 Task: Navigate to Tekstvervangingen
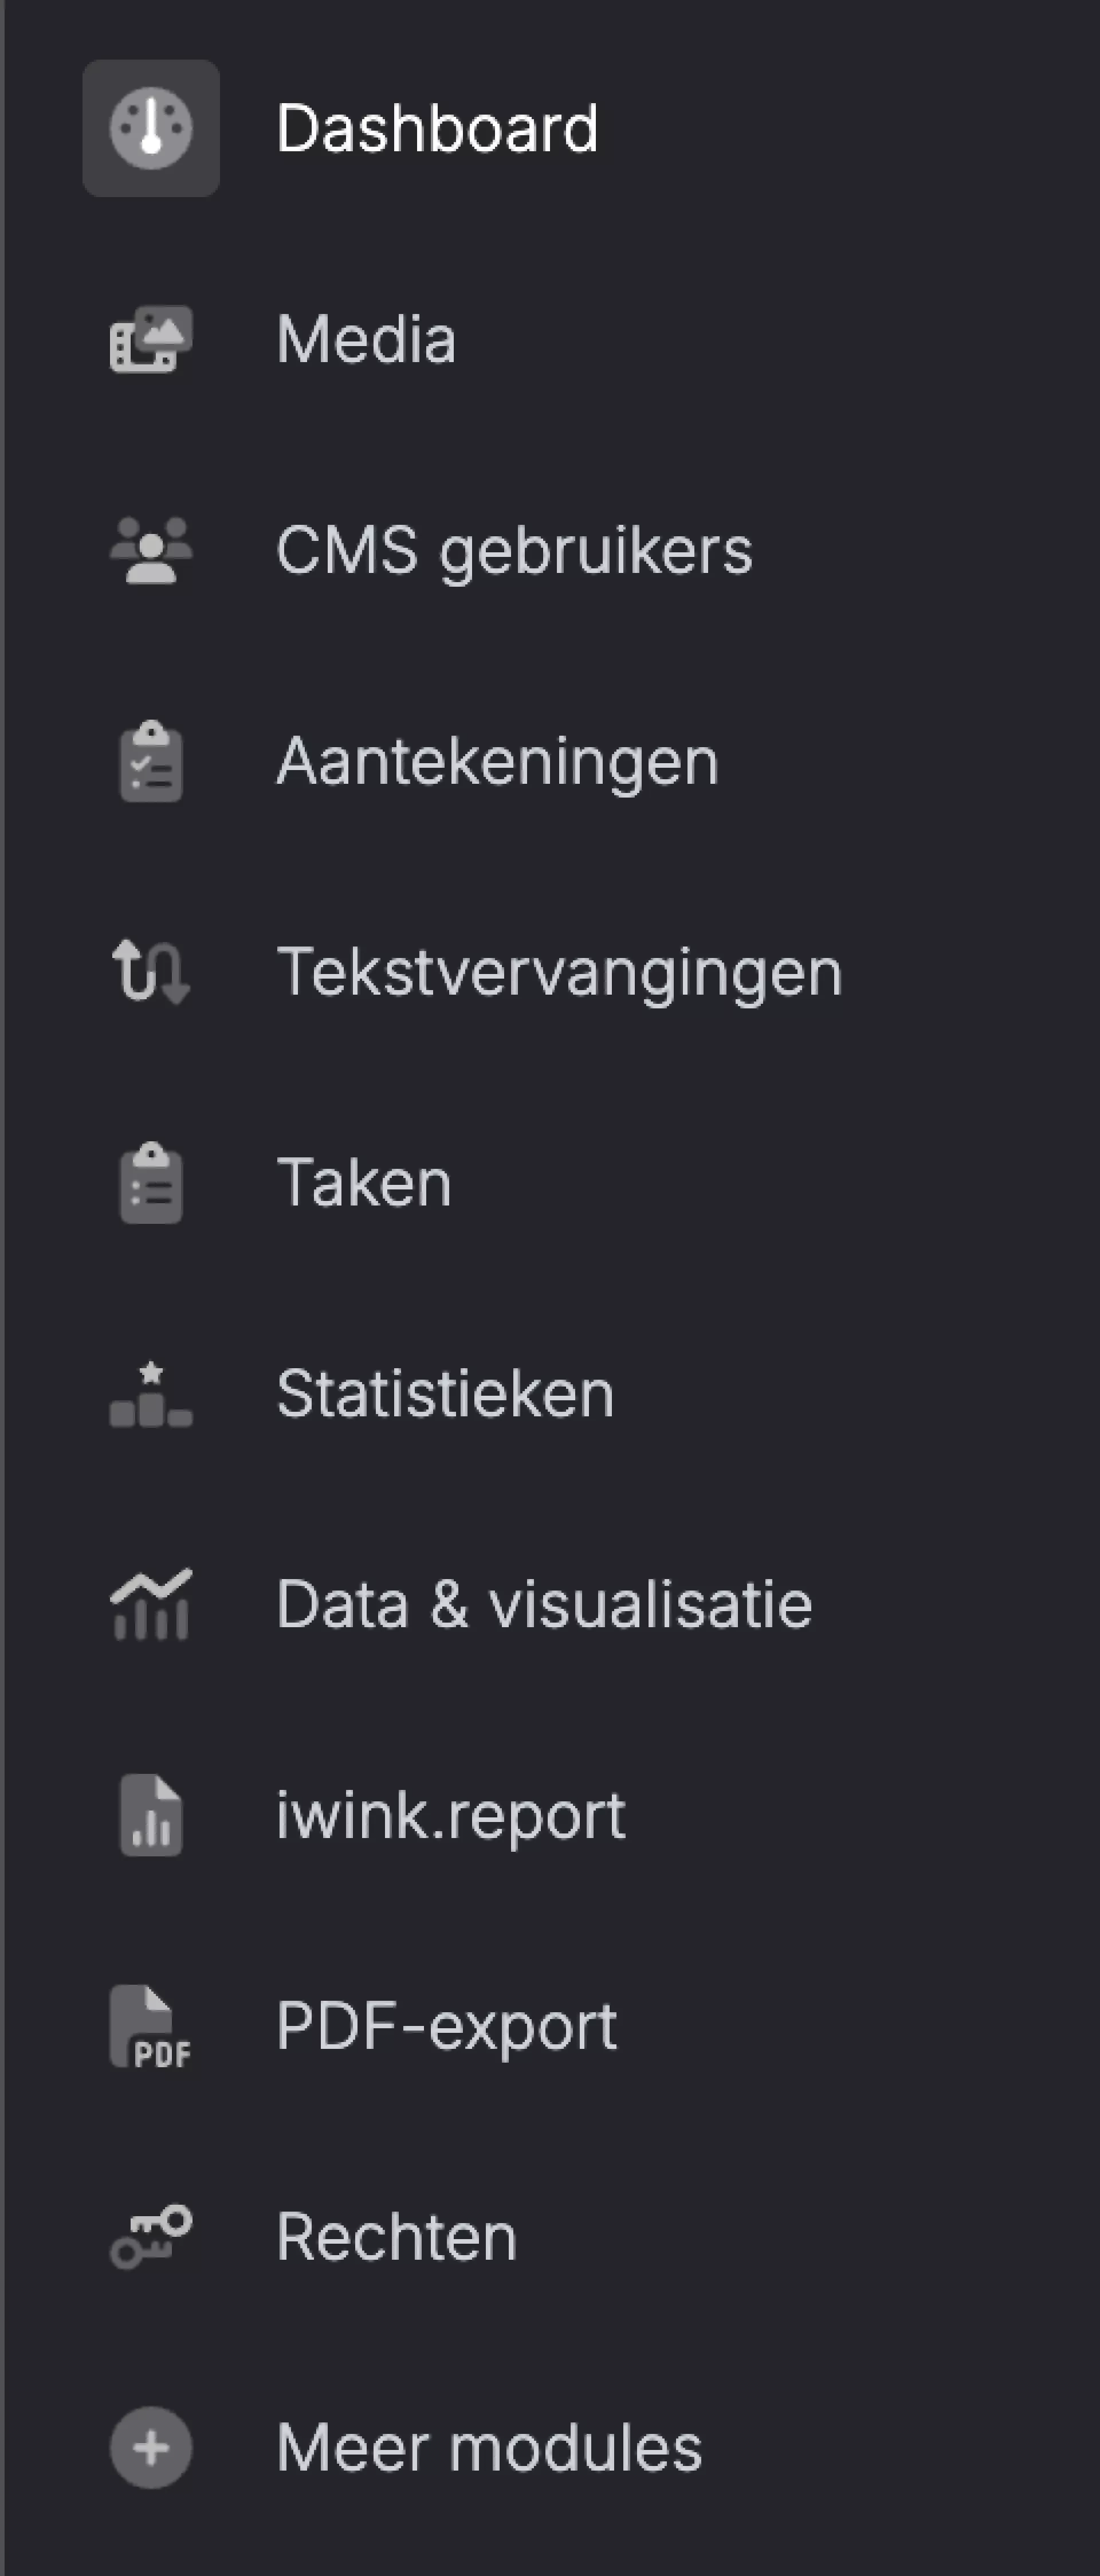559,973
